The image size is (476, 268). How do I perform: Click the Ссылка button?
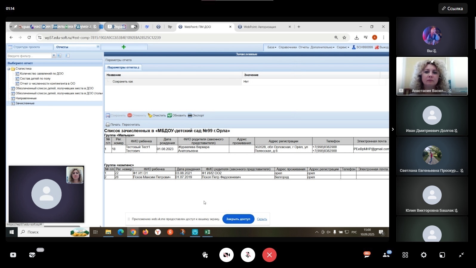(452, 9)
